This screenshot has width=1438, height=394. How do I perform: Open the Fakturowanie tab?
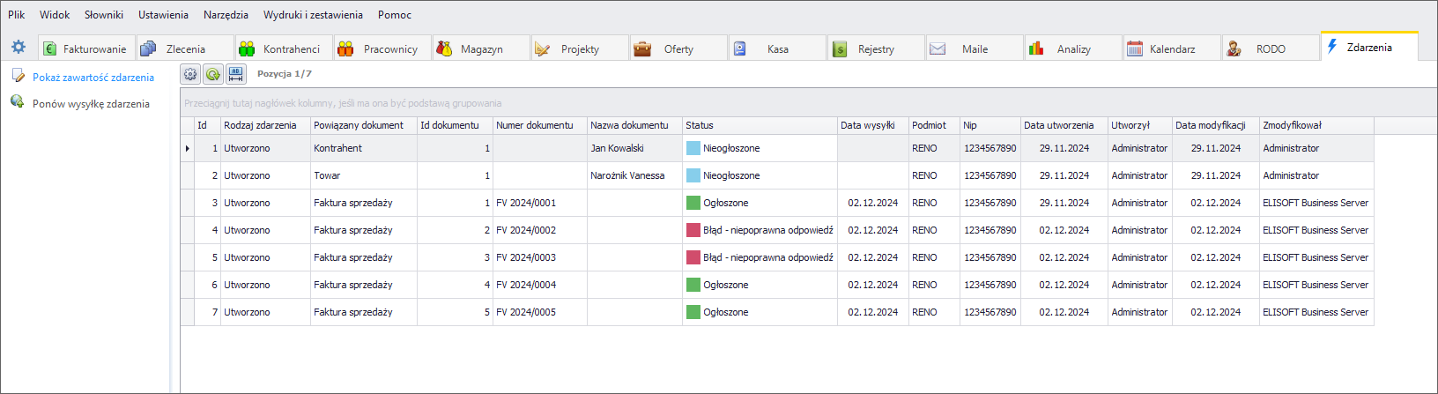click(94, 49)
